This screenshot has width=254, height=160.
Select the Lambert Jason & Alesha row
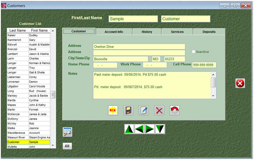coord(29,54)
